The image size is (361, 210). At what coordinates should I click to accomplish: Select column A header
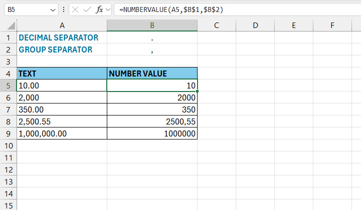(62, 25)
